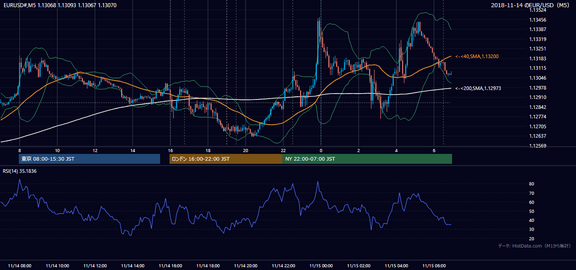Click the 1.12842 price axis label

coord(538,107)
